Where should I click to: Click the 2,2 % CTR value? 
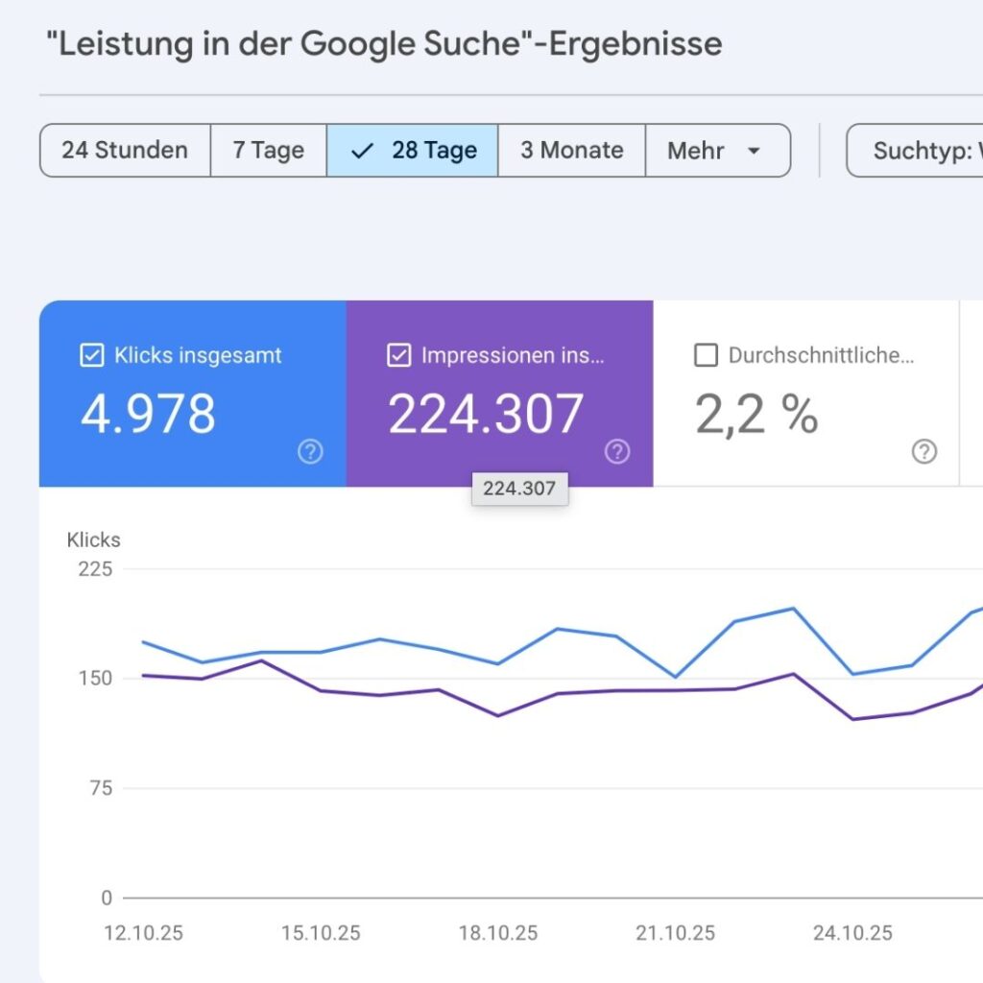tap(756, 414)
